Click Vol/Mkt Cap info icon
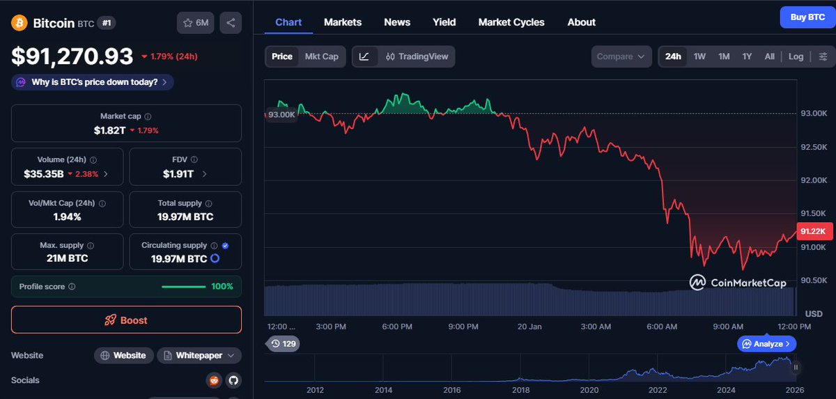This screenshot has height=399, width=836. pyautogui.click(x=103, y=203)
